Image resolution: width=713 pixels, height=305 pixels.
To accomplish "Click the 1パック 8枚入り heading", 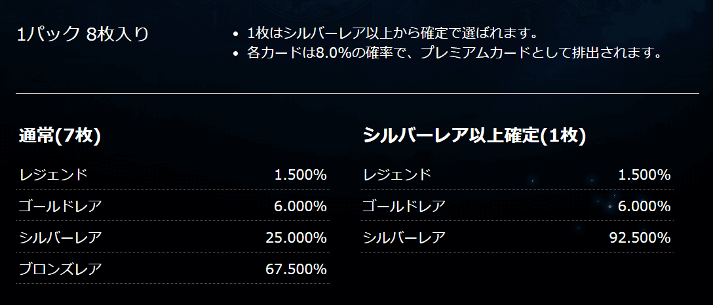I will (83, 34).
